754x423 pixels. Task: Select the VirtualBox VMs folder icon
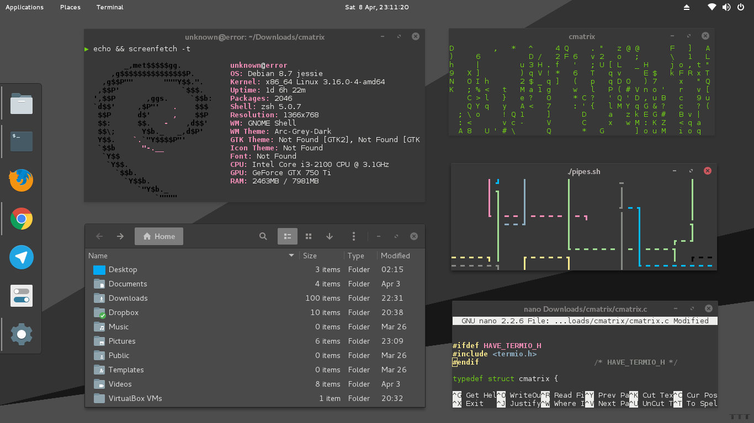click(99, 399)
